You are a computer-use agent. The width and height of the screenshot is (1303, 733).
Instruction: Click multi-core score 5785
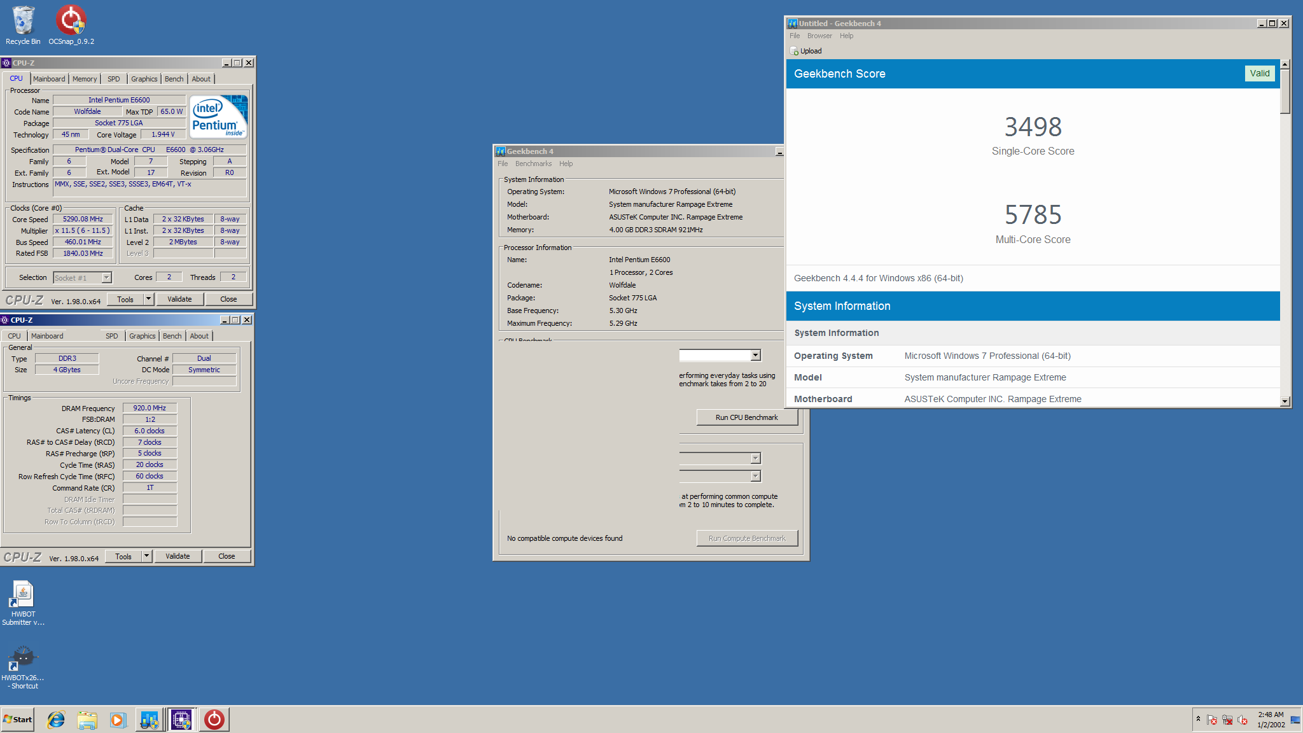[1033, 214]
